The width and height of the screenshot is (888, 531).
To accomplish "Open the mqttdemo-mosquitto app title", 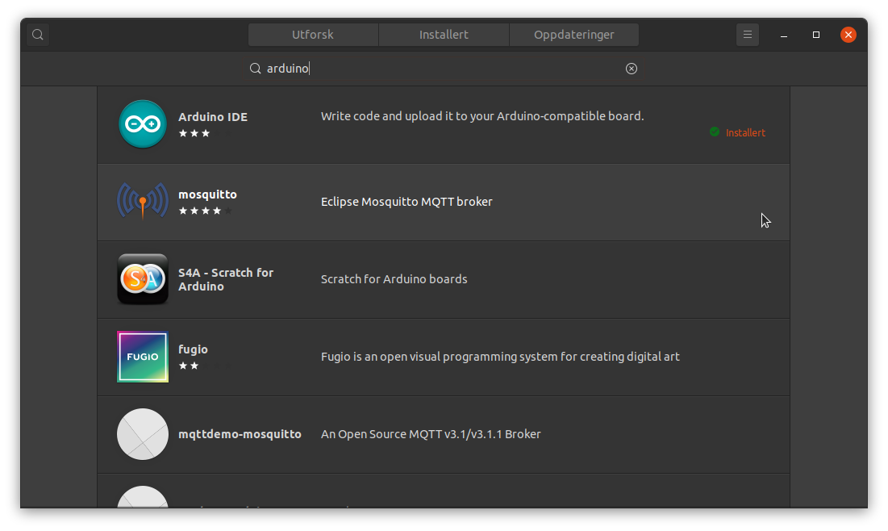I will pyautogui.click(x=240, y=434).
